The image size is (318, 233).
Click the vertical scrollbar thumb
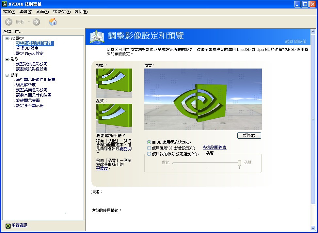coord(313,119)
